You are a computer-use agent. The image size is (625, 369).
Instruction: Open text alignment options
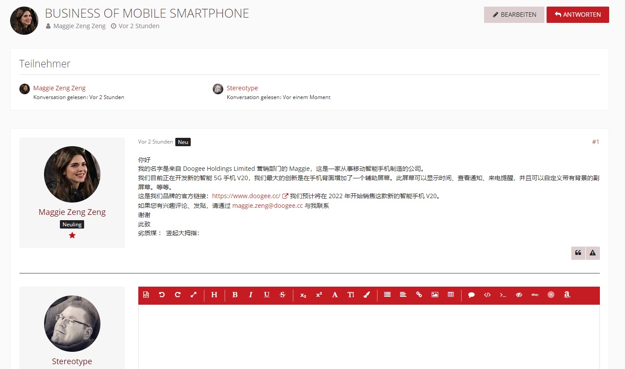click(403, 295)
